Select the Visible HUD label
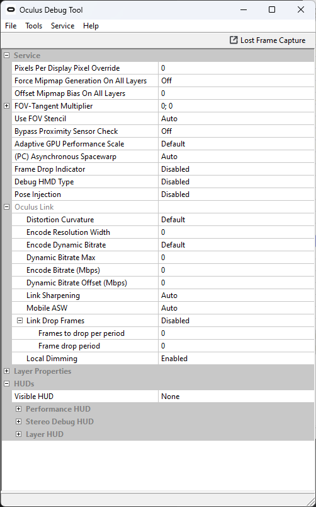Image resolution: width=316 pixels, height=507 pixels. pos(34,397)
